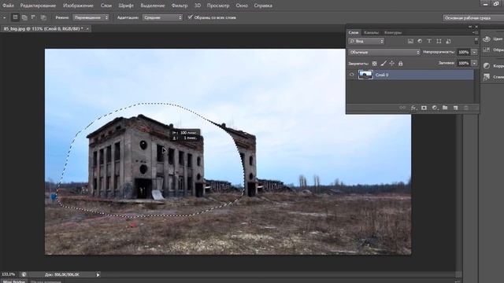Create a new layer group

445,108
